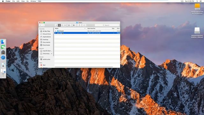This screenshot has width=204, height=115.
Task: Sort by the Size column header
Action: point(113,28)
